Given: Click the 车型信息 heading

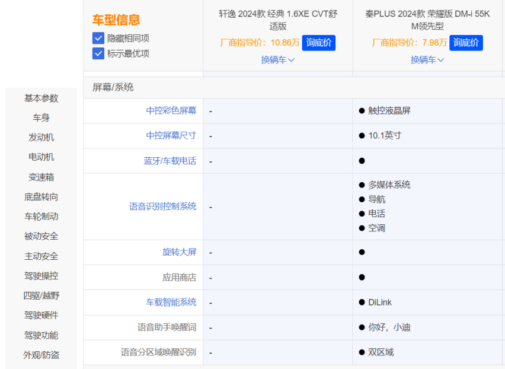Looking at the screenshot, I should [x=116, y=20].
